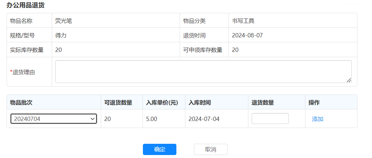The width and height of the screenshot is (372, 158).
Task: Click the 退货理由 text area
Action: click(x=203, y=71)
